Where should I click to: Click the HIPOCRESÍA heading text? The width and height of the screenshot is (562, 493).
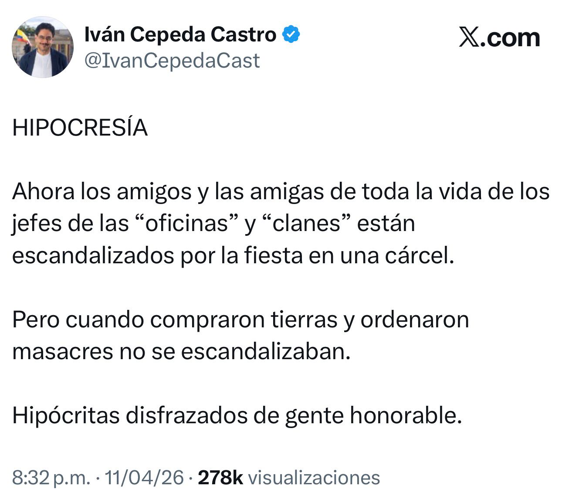(80, 128)
